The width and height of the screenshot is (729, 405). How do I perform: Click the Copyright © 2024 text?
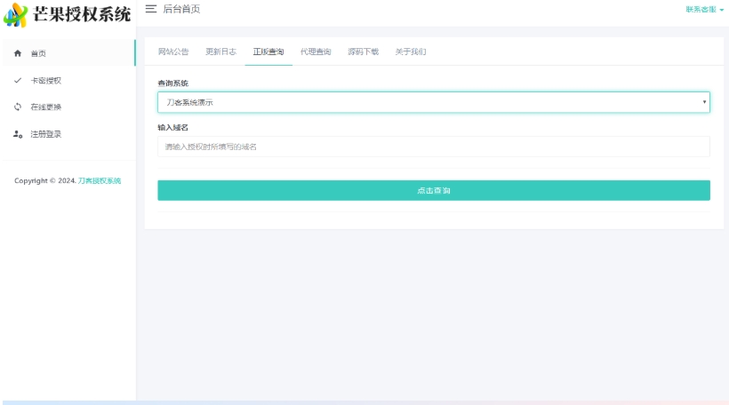pyautogui.click(x=45, y=180)
